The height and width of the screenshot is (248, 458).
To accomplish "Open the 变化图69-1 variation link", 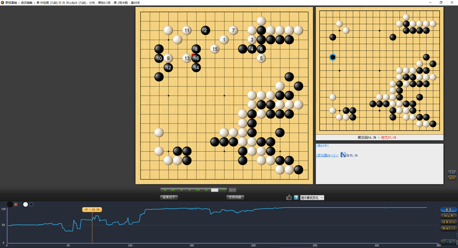I will 327,155.
